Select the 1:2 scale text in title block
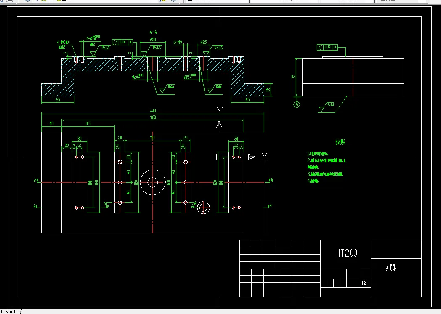This screenshot has width=441, height=314. [x=364, y=283]
